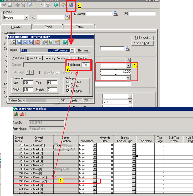Viewport: 193px width, 196px height.
Task: Click the Tab Index input field
Action: [x=86, y=65]
